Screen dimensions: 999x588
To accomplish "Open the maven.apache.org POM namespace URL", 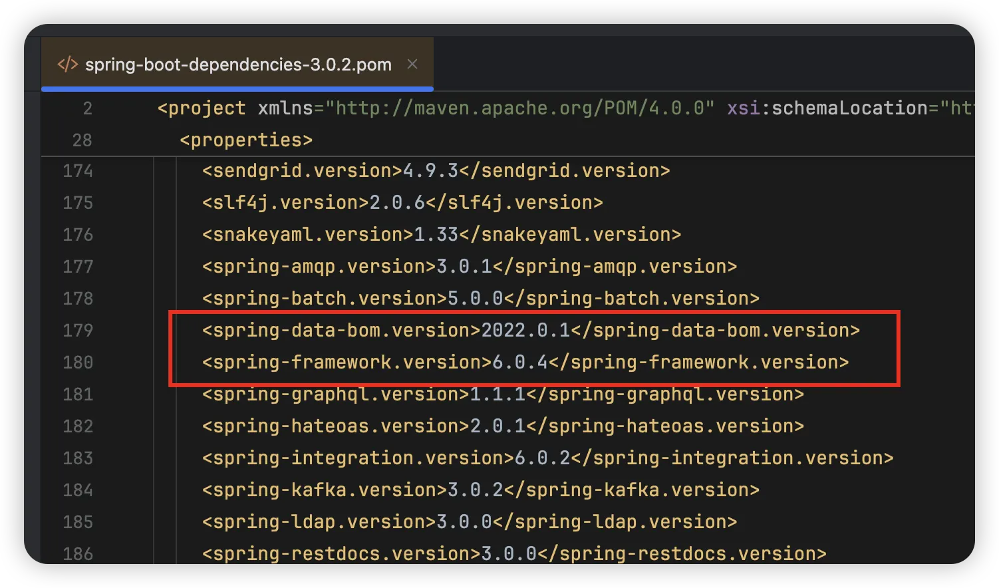I will tap(519, 108).
